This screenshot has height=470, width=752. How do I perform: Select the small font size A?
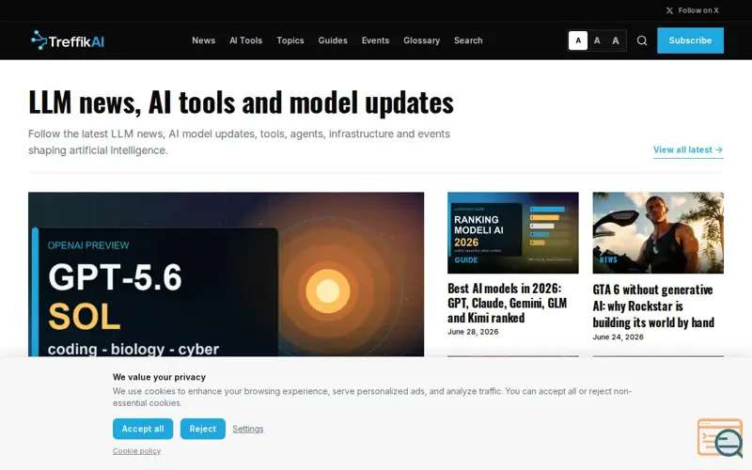(578, 40)
